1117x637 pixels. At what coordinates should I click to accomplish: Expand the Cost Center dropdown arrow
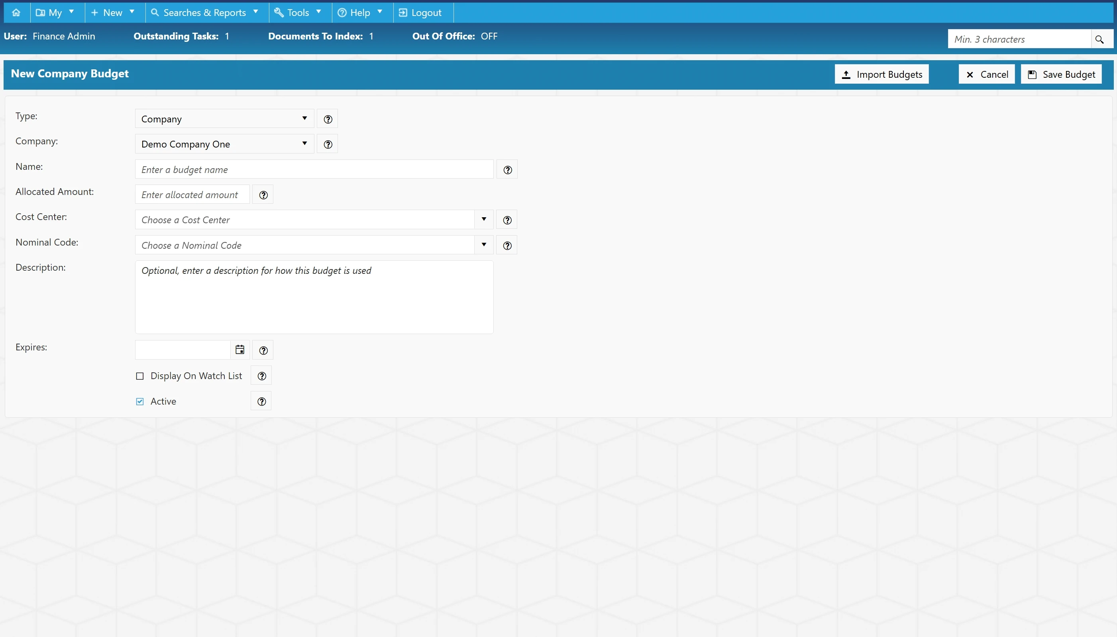484,220
